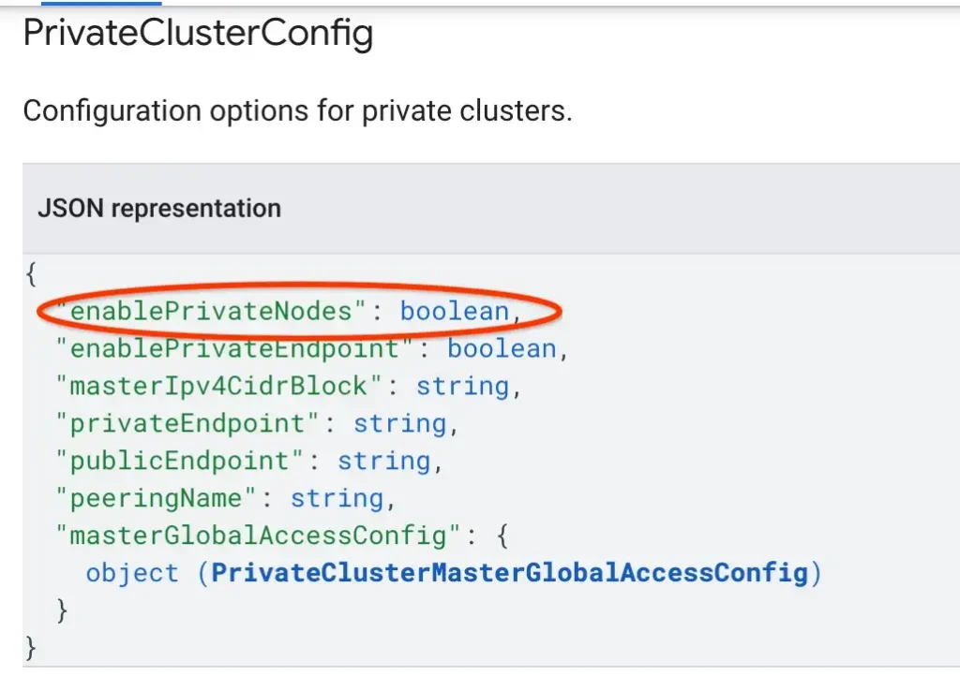Click the string type after publicEndpoint
This screenshot has height=690, width=960.
(x=383, y=461)
